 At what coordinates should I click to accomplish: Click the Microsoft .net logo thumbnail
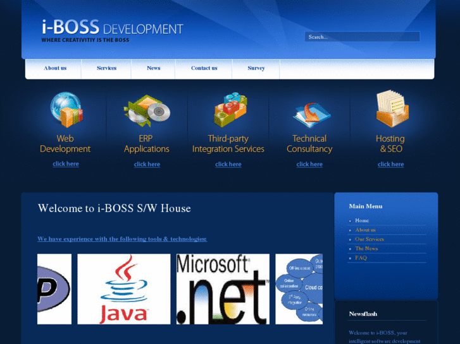pos(223,289)
